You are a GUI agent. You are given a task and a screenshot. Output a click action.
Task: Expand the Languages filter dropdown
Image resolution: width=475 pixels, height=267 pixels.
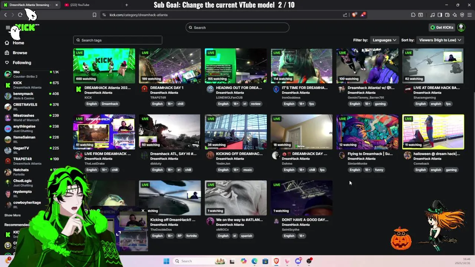click(x=384, y=40)
